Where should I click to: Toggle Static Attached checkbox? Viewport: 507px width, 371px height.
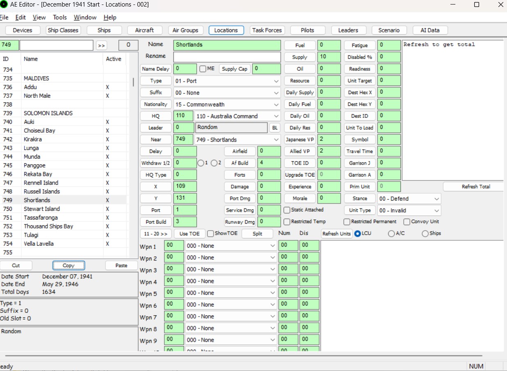click(287, 210)
